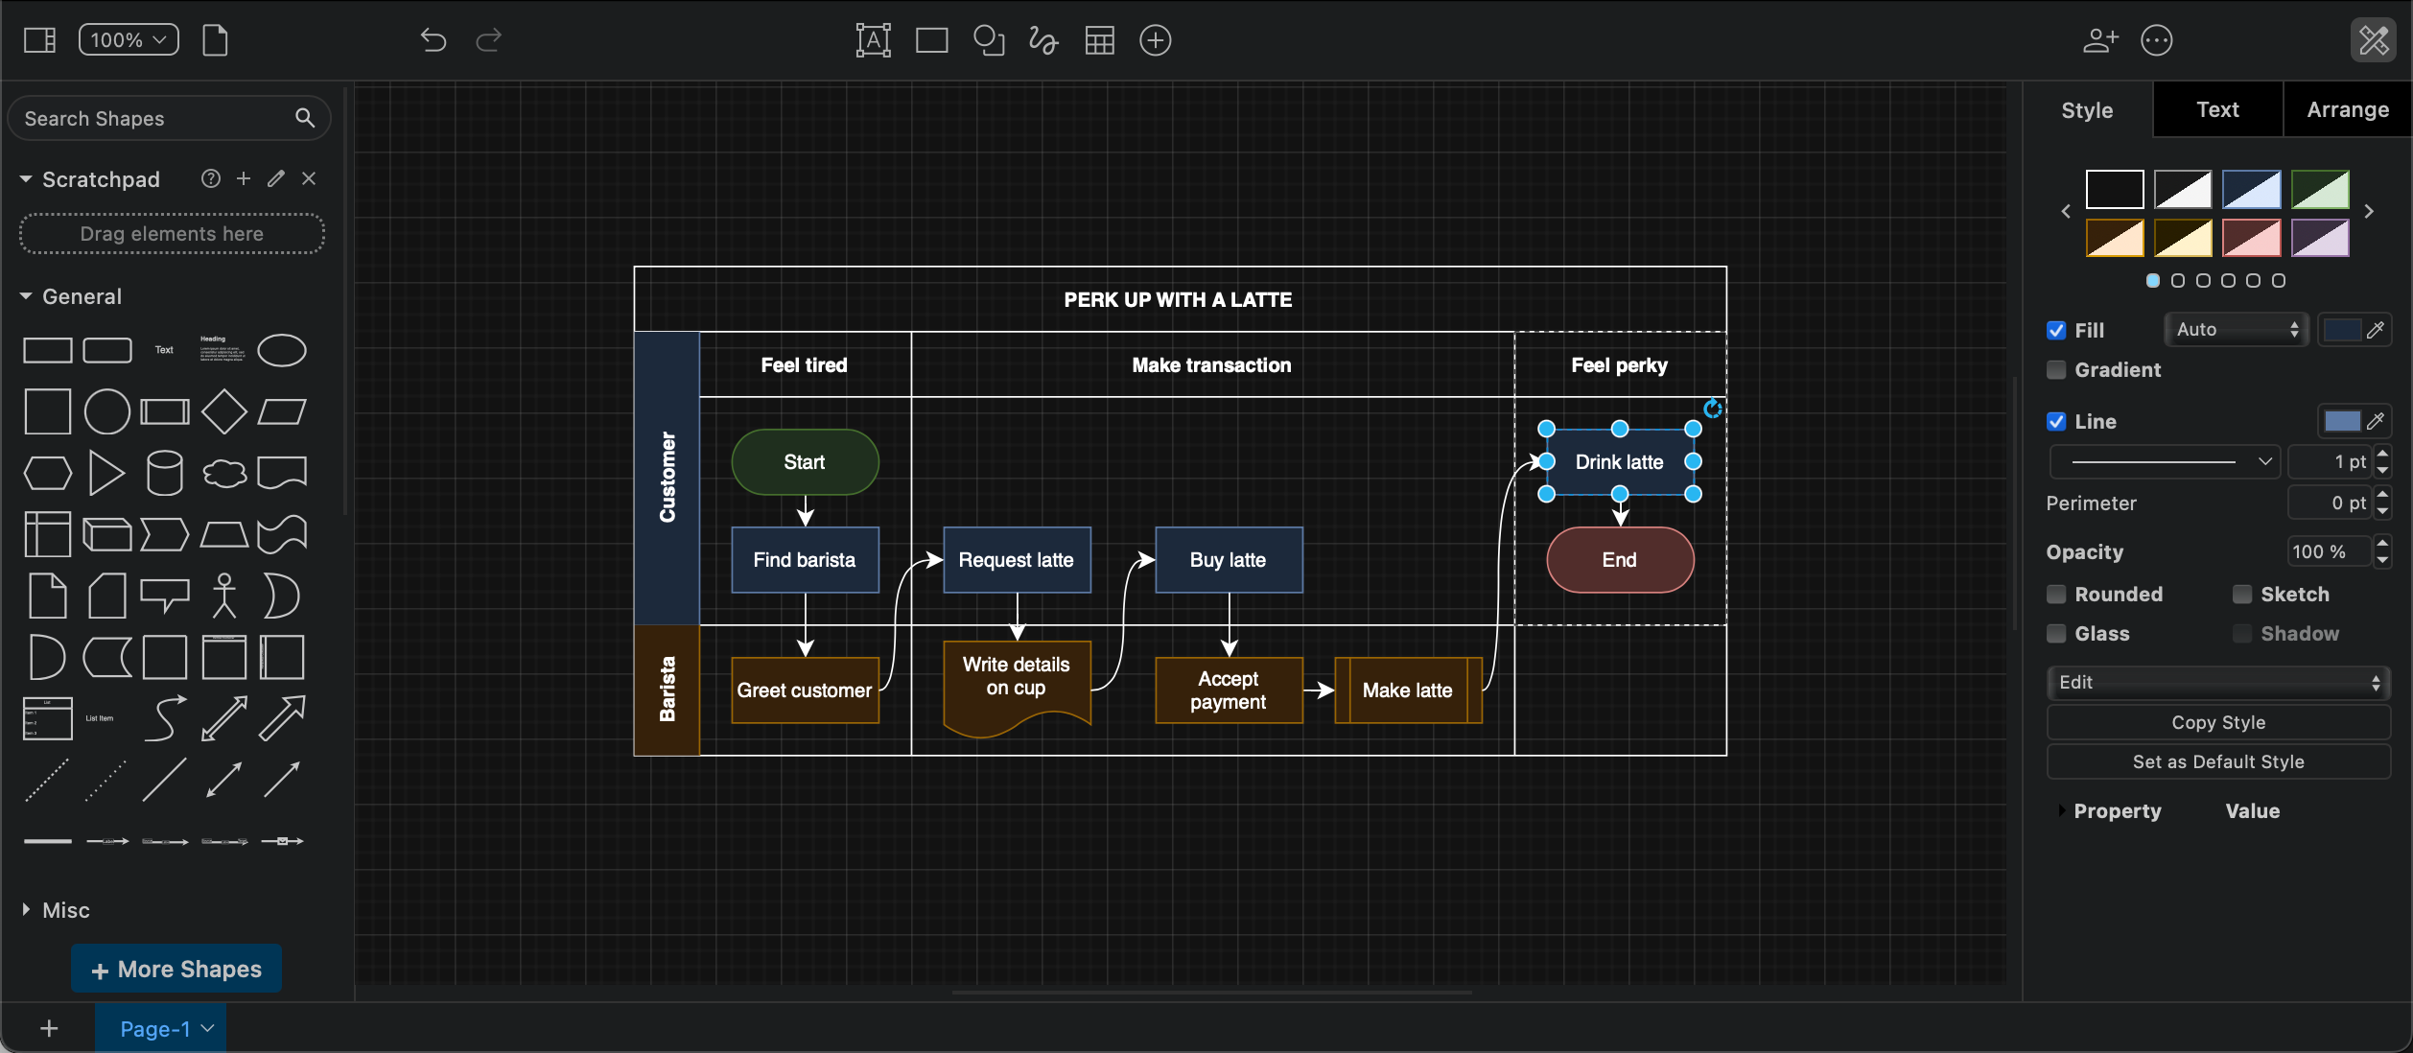This screenshot has width=2413, height=1053.
Task: Switch to the Arrange tab
Action: click(2346, 109)
